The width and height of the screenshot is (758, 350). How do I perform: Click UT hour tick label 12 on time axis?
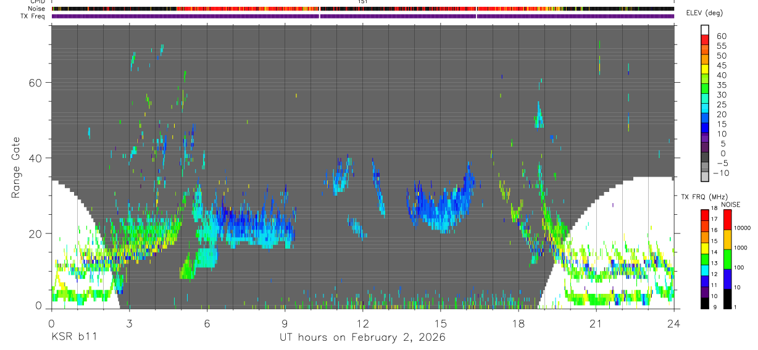(362, 323)
